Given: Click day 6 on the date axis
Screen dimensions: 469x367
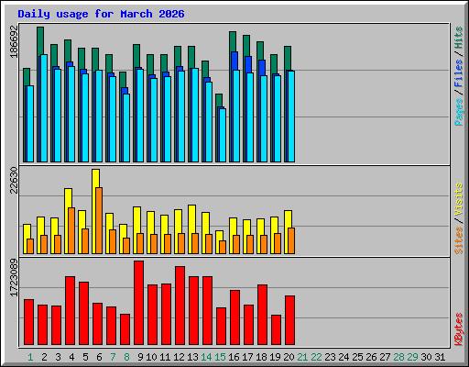Looking at the screenshot, I should (x=99, y=357).
